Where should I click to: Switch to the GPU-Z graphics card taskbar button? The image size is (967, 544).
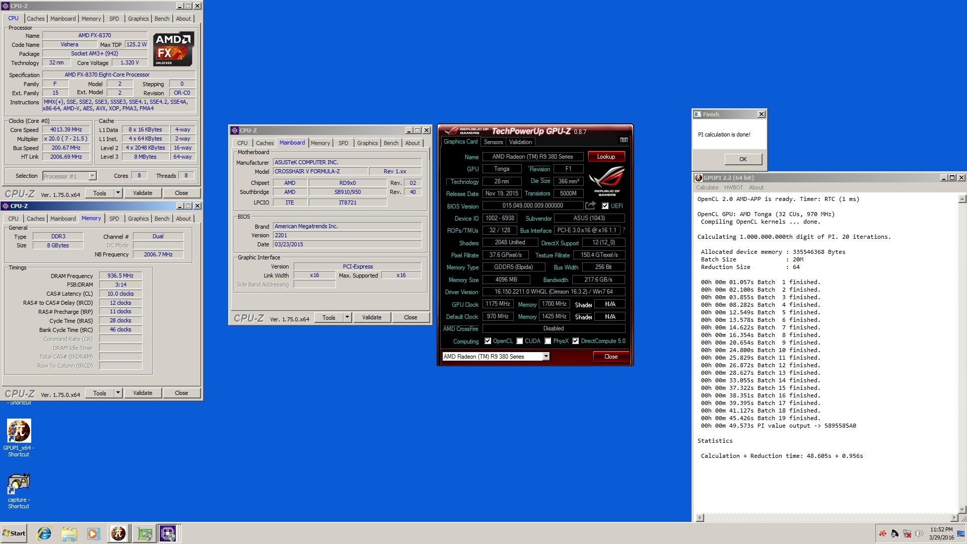[145, 533]
